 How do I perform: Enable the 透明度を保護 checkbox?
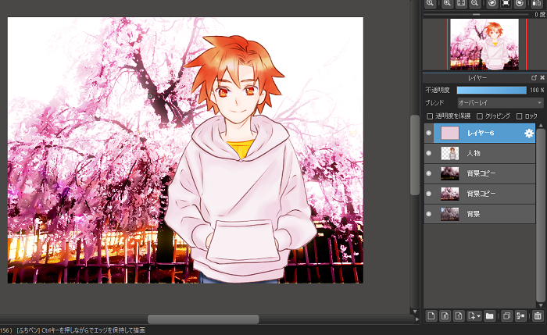coord(429,116)
